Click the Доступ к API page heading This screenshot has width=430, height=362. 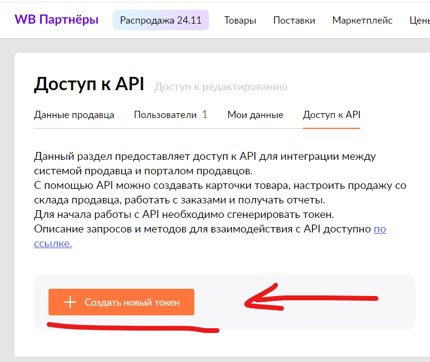pos(89,84)
